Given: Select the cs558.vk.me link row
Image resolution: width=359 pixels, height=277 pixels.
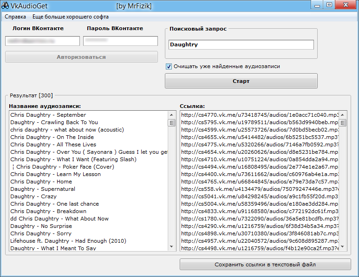Looking at the screenshot, I should tap(260, 189).
